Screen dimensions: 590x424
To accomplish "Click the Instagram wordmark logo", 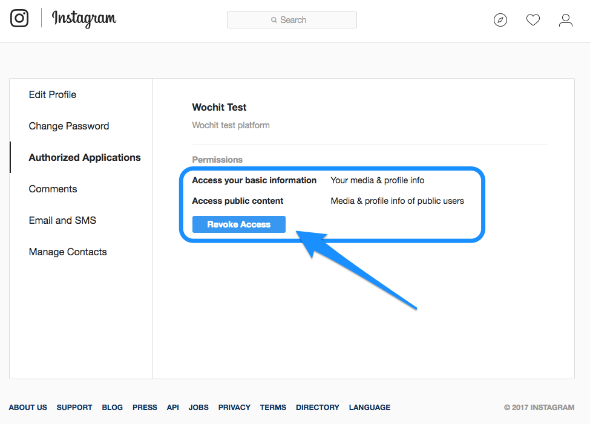I will click(x=84, y=19).
